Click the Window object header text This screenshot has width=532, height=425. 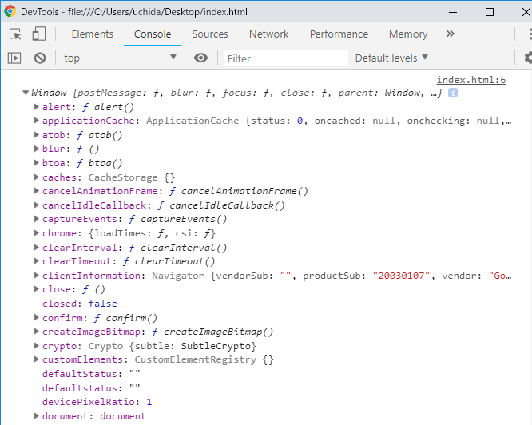(236, 93)
